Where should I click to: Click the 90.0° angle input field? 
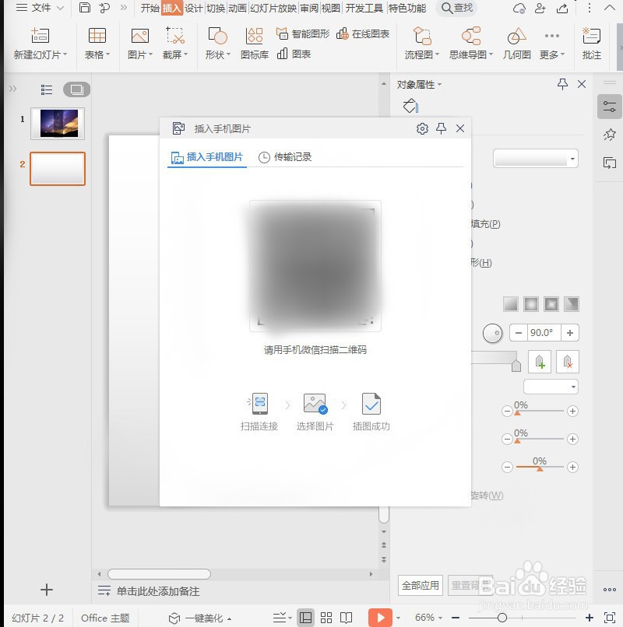click(x=544, y=333)
